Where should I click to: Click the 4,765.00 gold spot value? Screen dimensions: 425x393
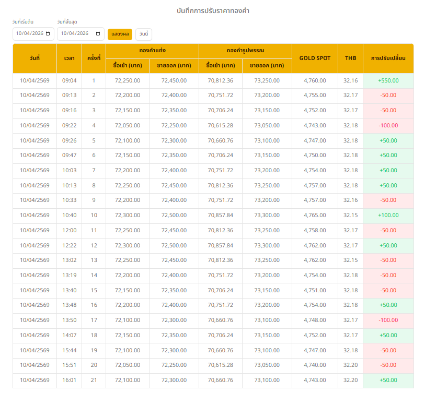pyautogui.click(x=315, y=216)
